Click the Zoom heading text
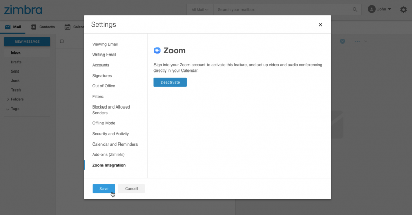Image resolution: width=412 pixels, height=215 pixels. [175, 51]
